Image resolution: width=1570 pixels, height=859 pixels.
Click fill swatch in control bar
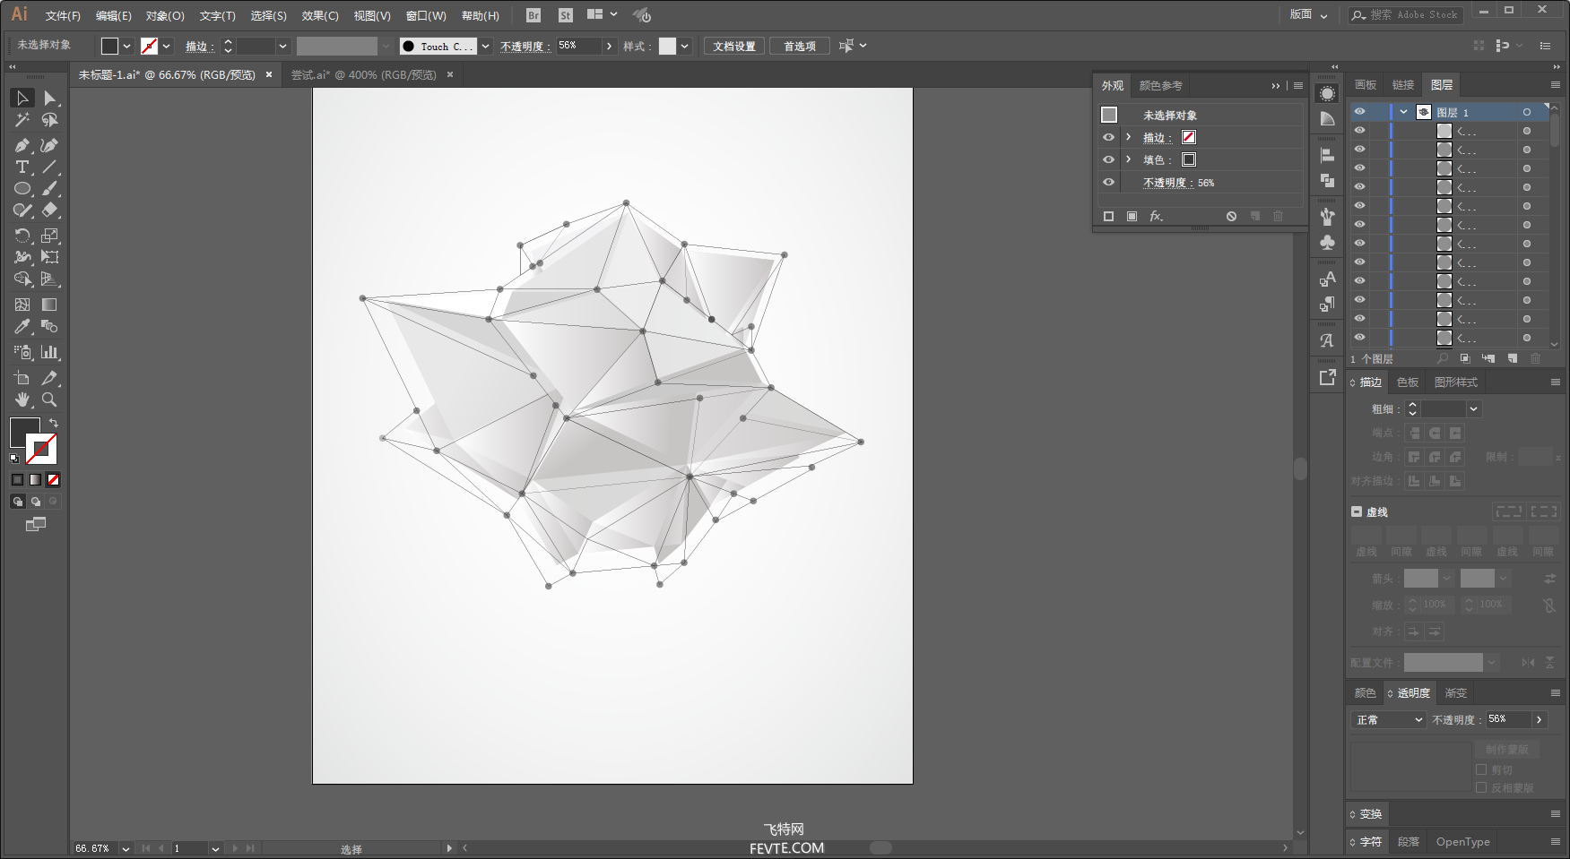(109, 46)
